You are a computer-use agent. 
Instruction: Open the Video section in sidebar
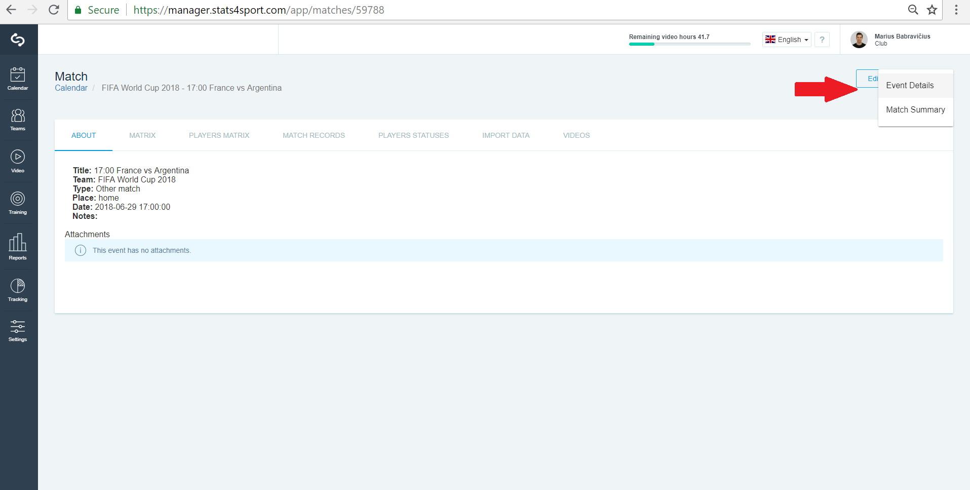point(18,162)
